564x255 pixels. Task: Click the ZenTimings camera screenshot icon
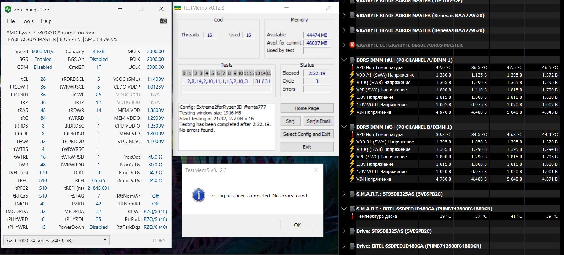(164, 21)
